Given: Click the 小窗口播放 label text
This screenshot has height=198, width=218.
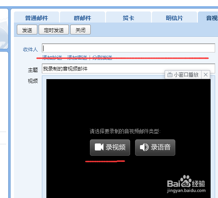Looking at the screenshot, I should (186, 75).
